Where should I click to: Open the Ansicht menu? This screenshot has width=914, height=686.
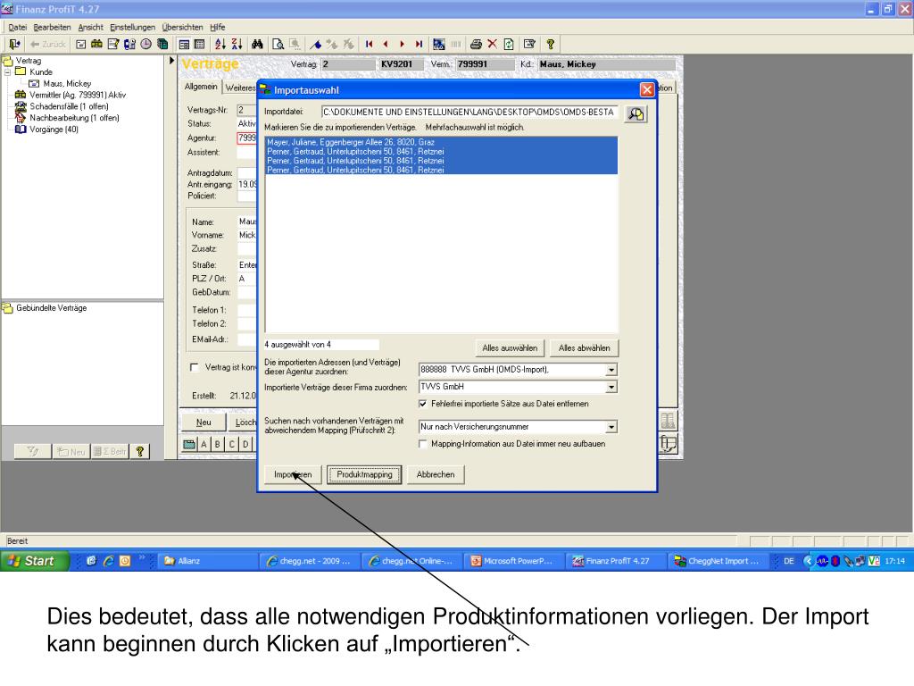[90, 28]
